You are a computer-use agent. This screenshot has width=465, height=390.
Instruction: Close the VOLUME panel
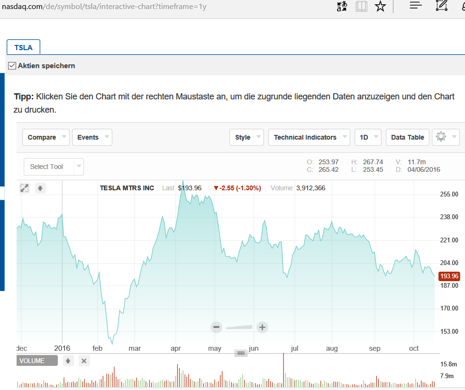point(84,361)
